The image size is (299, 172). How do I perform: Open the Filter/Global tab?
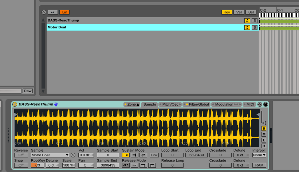click(196, 105)
